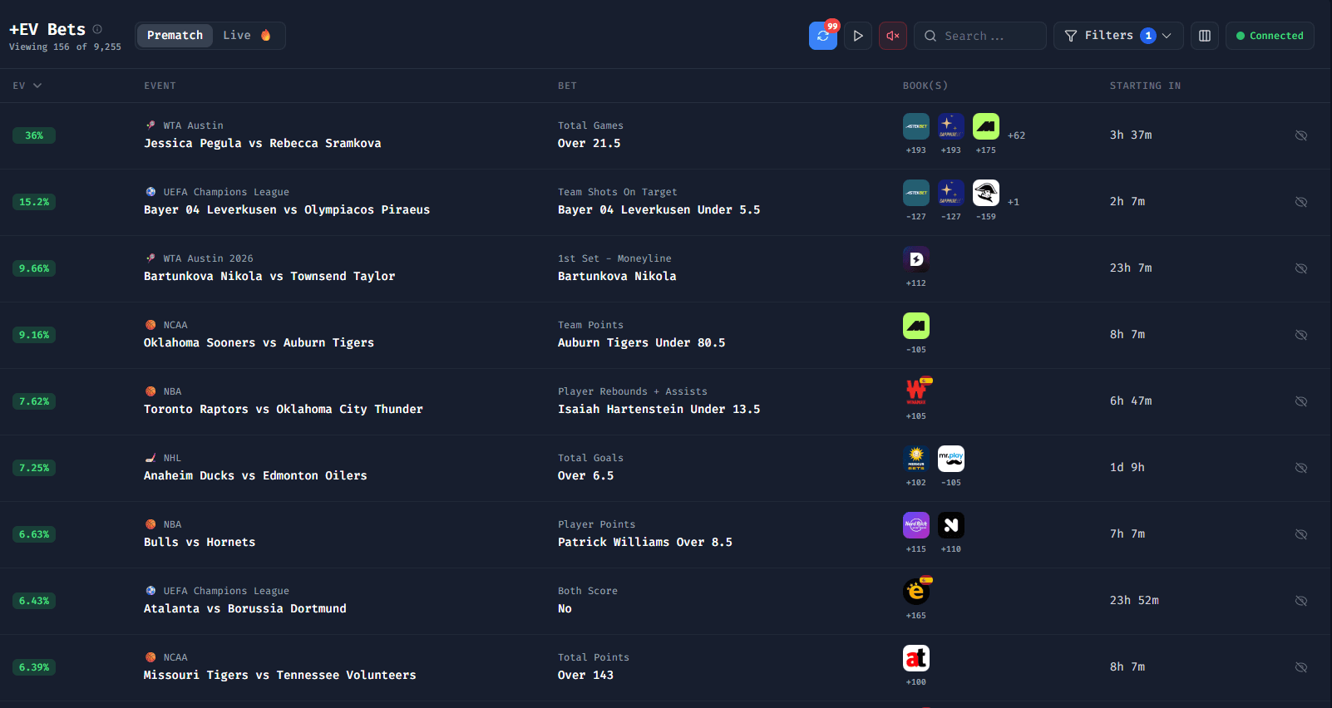Viewport: 1332px width, 708px height.
Task: Open Atalanta vs Borussia Dortmund event
Action: [245, 608]
